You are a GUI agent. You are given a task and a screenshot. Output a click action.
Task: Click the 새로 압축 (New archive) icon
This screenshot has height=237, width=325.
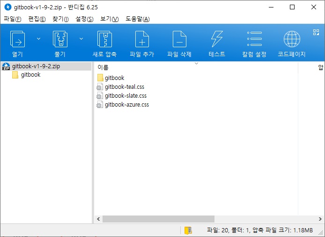[105, 39]
